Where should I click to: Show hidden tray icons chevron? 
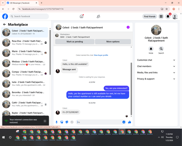159,137
